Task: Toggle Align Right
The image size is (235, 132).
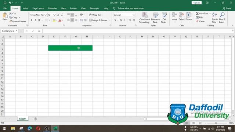Action: pyautogui.click(x=76, y=20)
